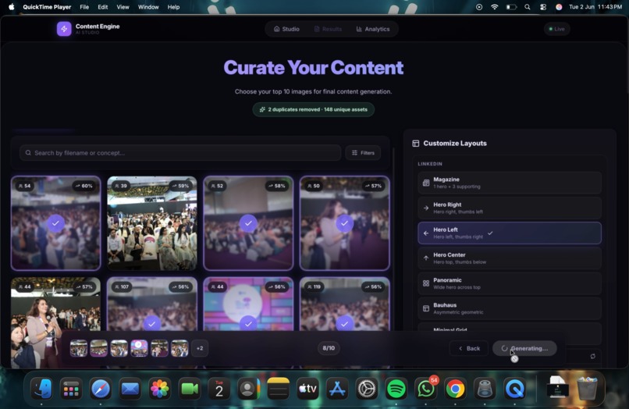Open the View menu

[x=123, y=7]
